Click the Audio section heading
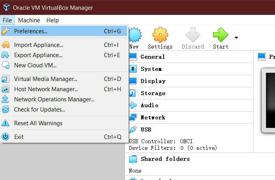The height and width of the screenshot is (180, 275). [x=149, y=105]
